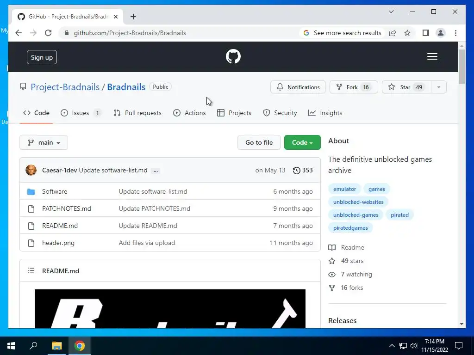Click the unblocked-games topic tag
This screenshot has width=474, height=355.
(x=356, y=215)
